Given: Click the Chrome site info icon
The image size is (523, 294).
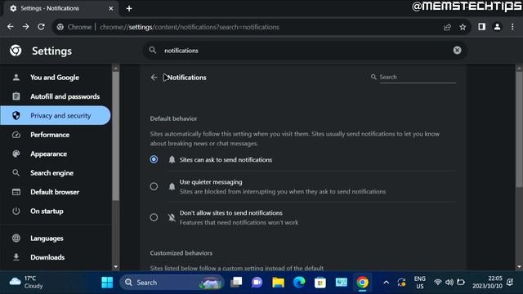Looking at the screenshot, I should pyautogui.click(x=60, y=27).
